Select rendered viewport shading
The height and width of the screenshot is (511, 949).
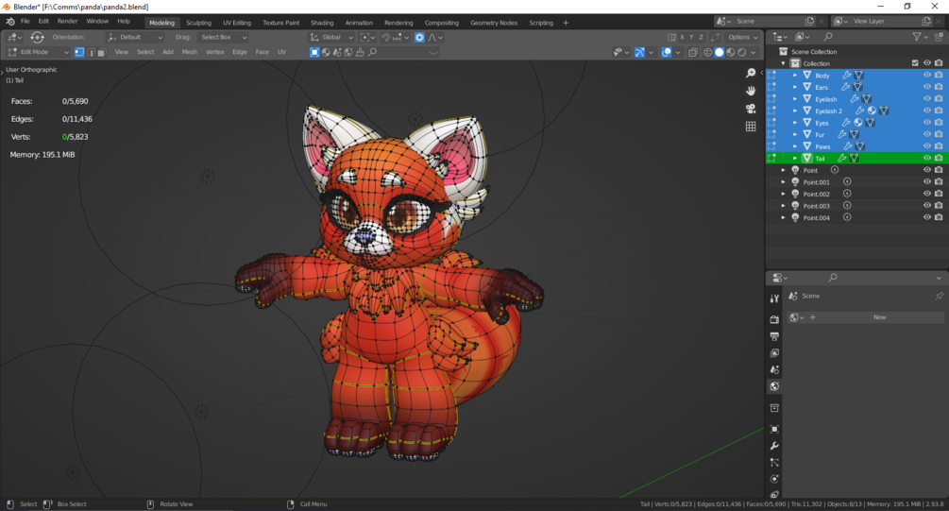coord(742,52)
